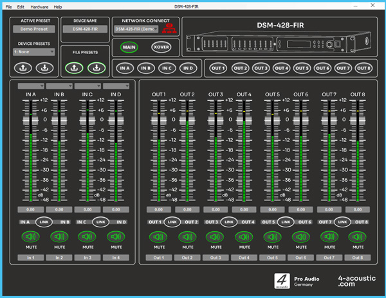This screenshot has height=298, width=386.
Task: Mute the IN D channel
Action: 116,236
